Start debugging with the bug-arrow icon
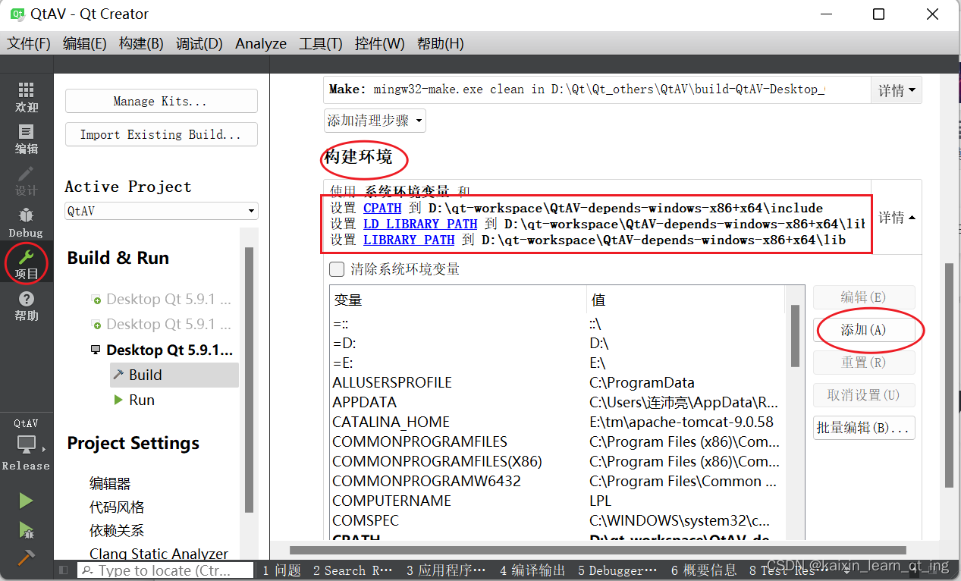 point(27,529)
